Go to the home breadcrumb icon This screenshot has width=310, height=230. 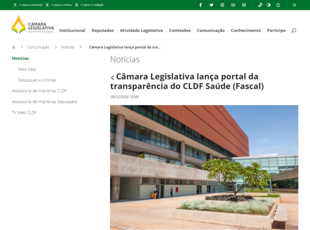pyautogui.click(x=14, y=47)
